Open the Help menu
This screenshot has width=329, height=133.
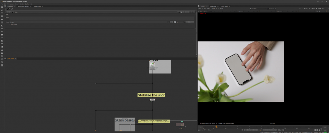click(31, 4)
